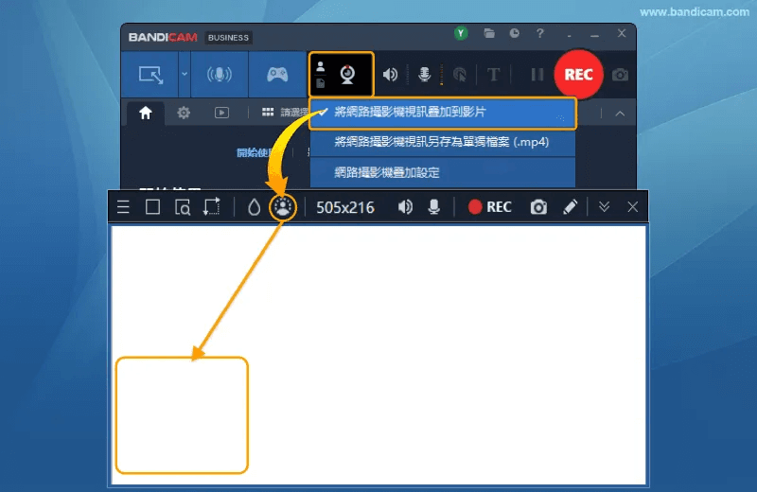Select 將網路攝影機視訊另存為單獨檔案 (.mp4) menu item

[443, 142]
